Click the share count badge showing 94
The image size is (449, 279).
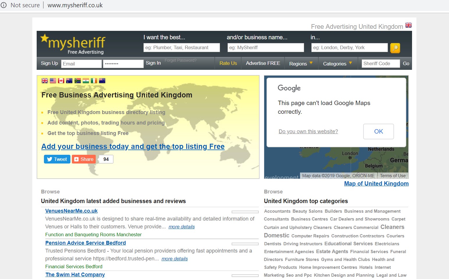pos(106,159)
